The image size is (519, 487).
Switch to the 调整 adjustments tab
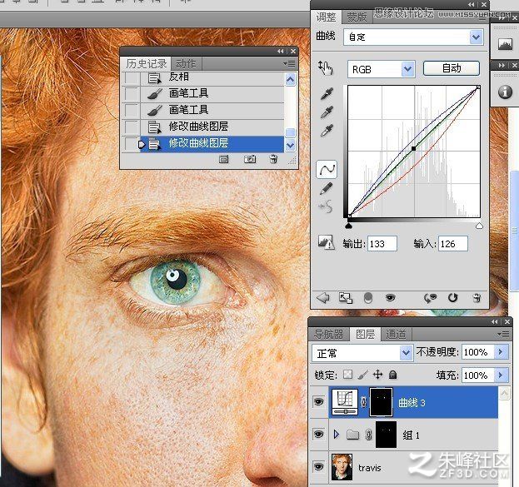click(x=326, y=17)
